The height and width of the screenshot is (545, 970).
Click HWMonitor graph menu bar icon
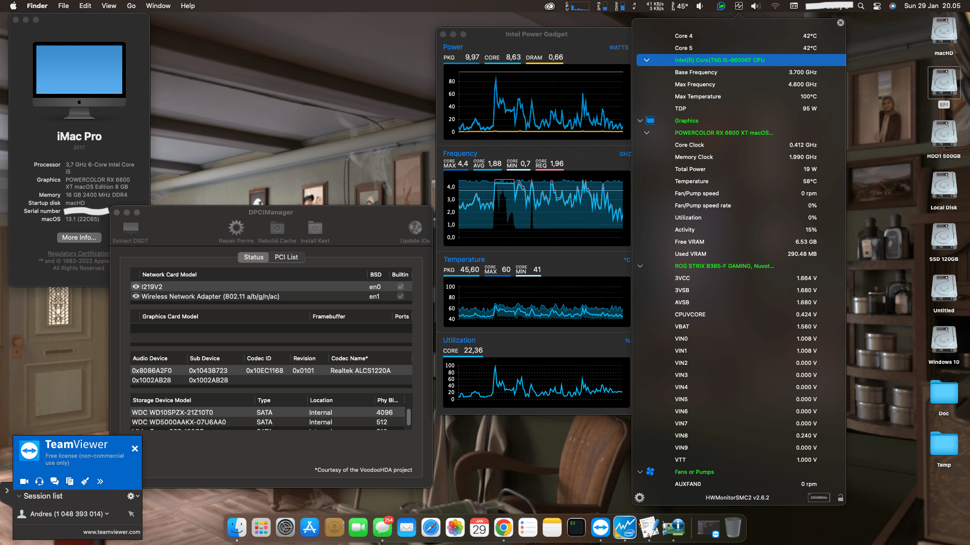(739, 6)
